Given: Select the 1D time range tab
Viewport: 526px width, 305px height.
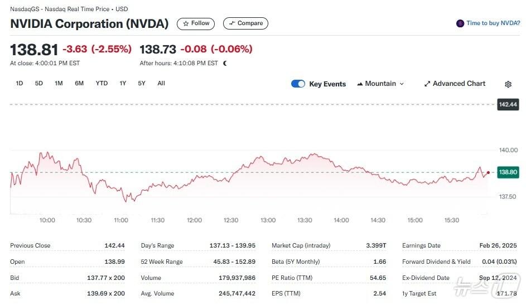Looking at the screenshot, I should 20,83.
